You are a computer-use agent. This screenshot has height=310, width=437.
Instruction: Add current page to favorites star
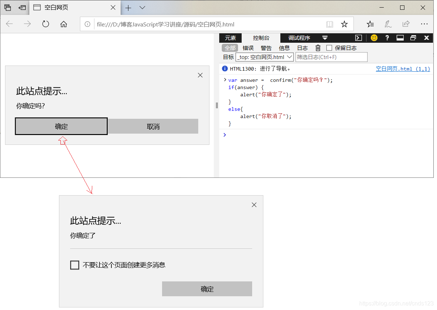(x=344, y=24)
